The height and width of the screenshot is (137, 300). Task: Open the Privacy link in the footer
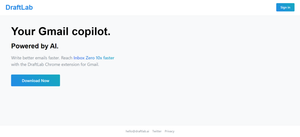(169, 131)
